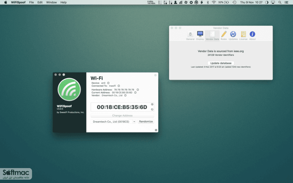Click the WiFiSpoof signal icon in menu bar
Screen dimensions: 293x183
click(x=181, y=2)
